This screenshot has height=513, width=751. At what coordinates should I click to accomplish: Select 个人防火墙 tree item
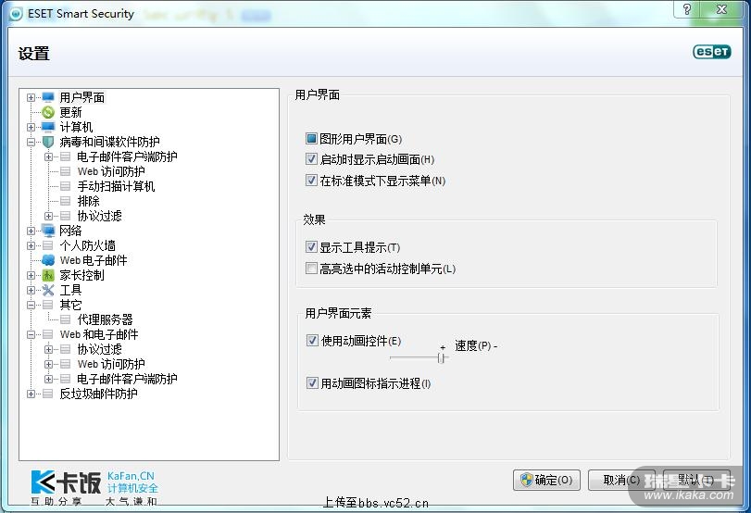[87, 245]
